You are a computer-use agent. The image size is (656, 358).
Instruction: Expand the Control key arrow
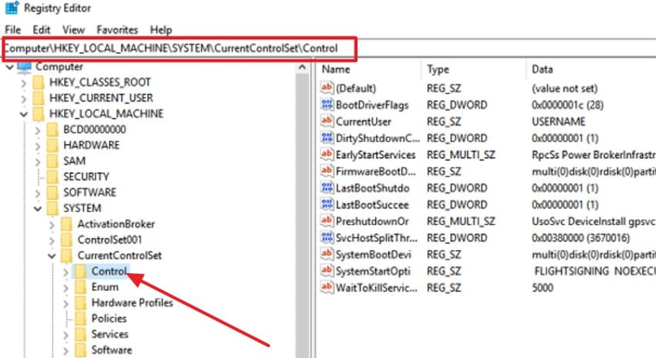(x=66, y=272)
